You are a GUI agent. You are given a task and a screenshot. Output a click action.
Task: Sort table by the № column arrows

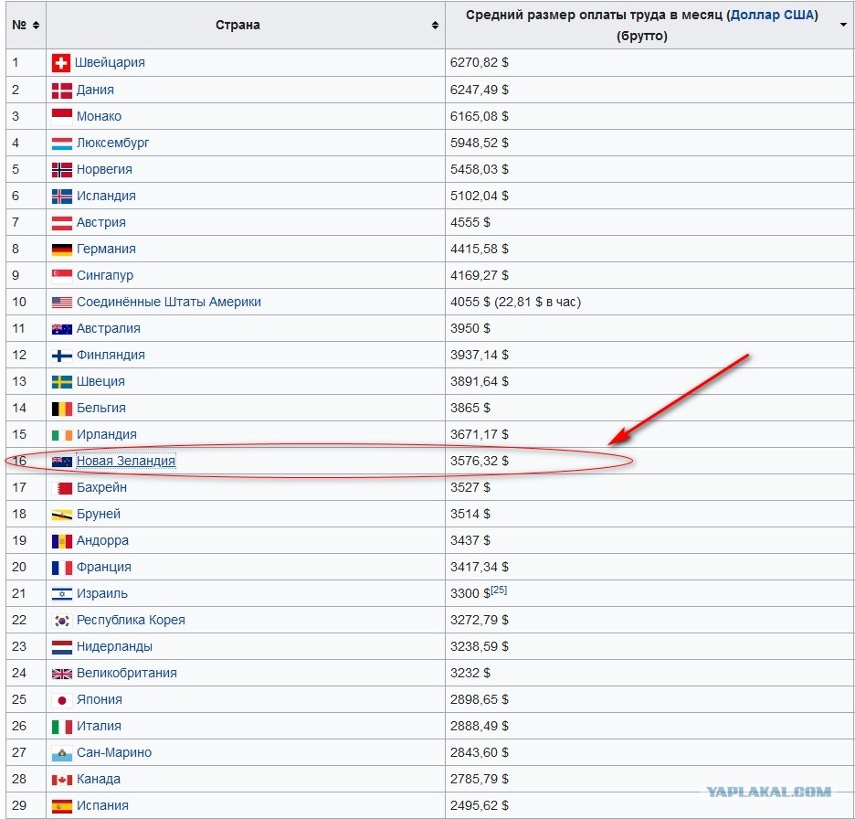click(36, 25)
